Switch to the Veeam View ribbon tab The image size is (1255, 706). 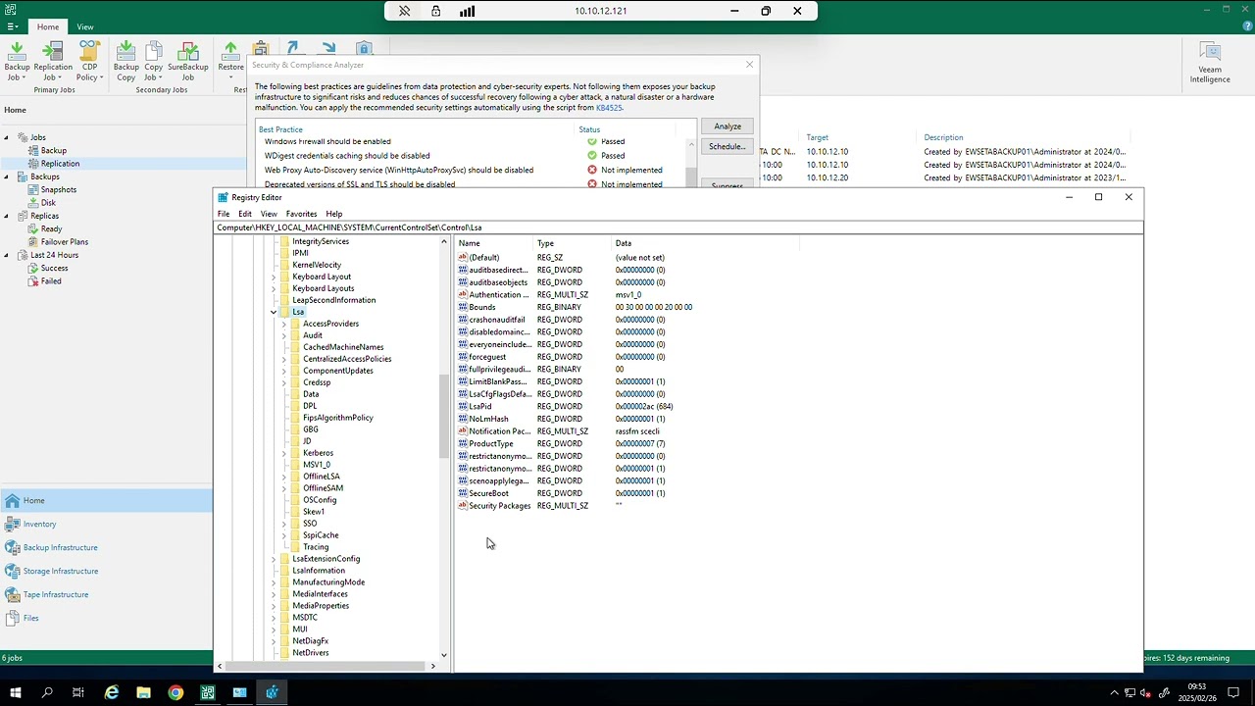85,26
